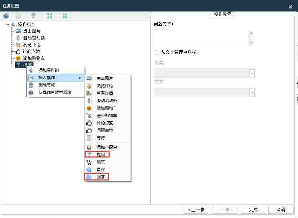Click the disabled 下一步> button

(225, 210)
